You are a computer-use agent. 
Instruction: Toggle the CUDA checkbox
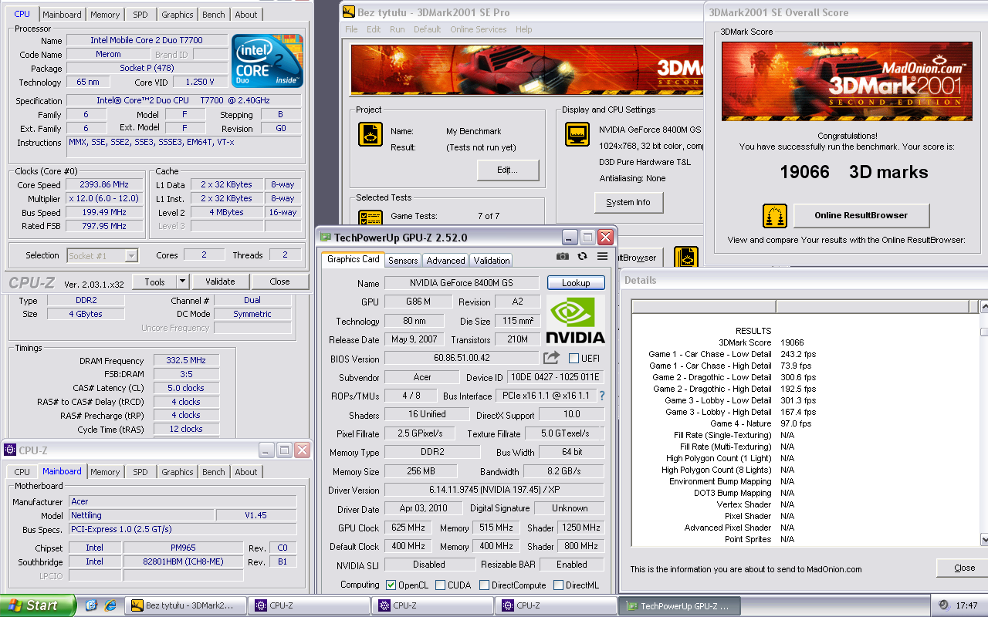tap(440, 585)
